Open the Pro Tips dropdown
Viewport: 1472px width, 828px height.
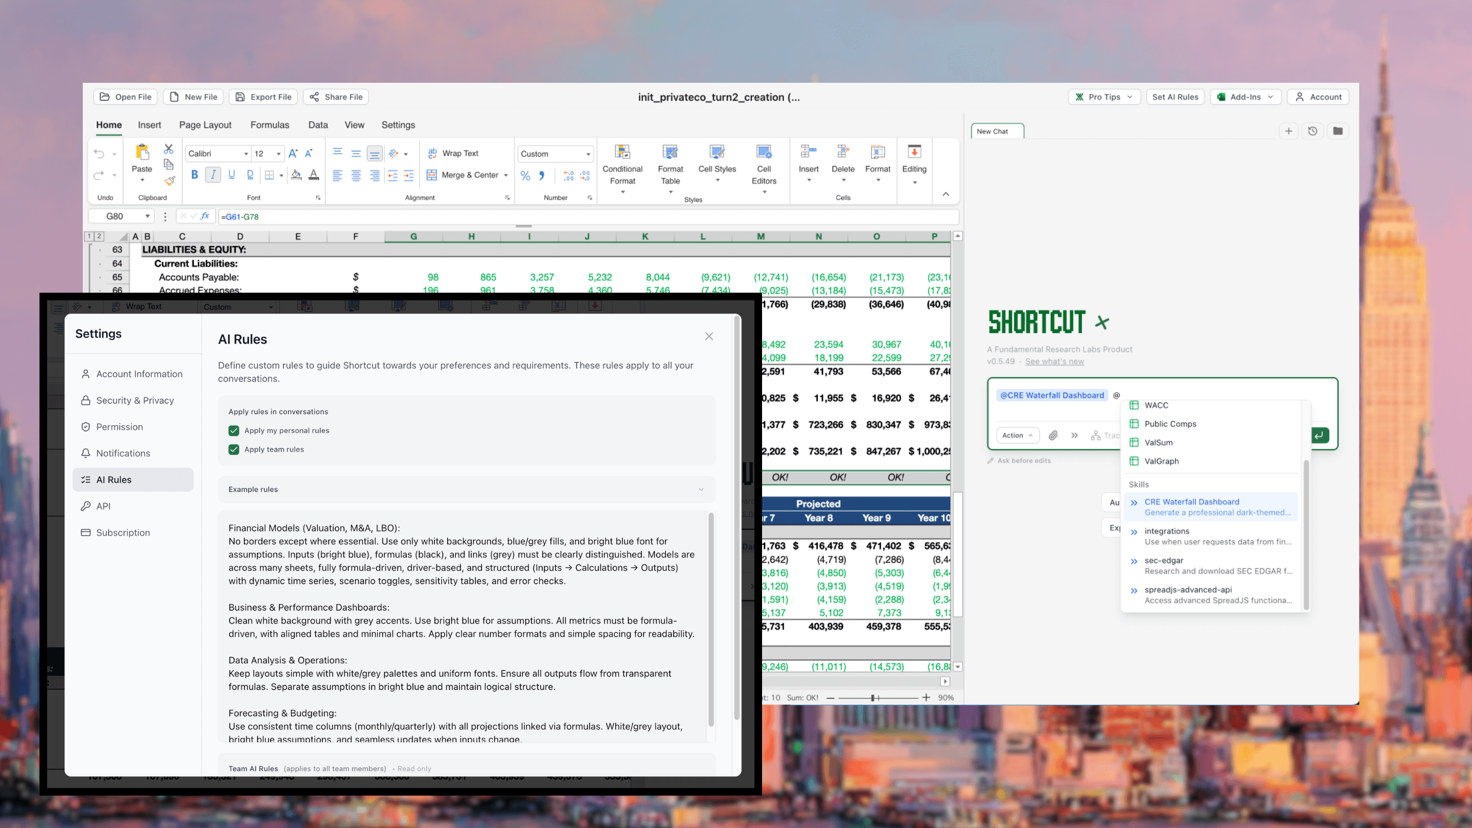[x=1104, y=97]
